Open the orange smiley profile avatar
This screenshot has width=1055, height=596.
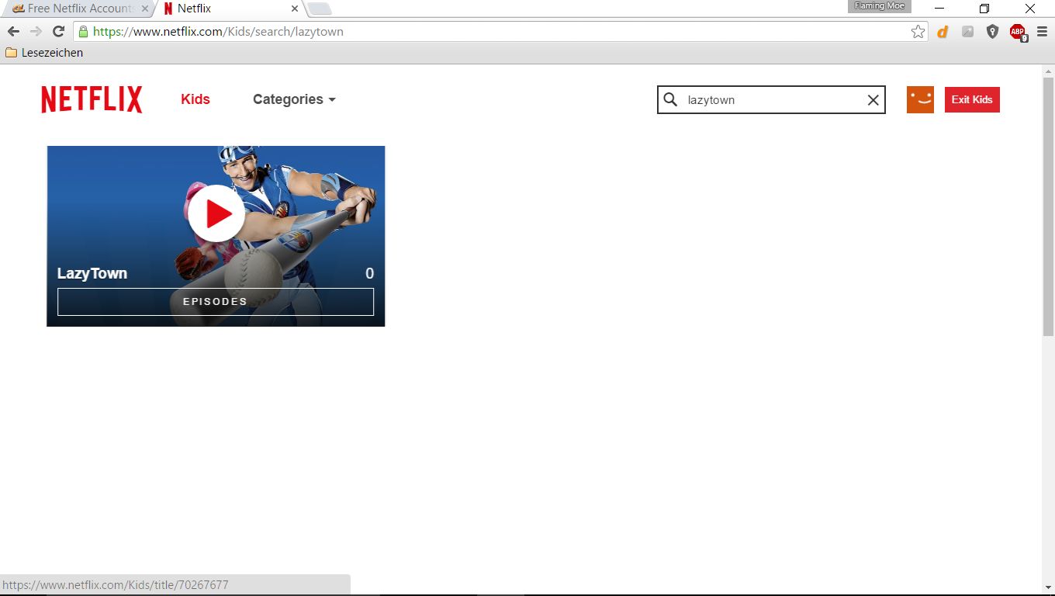pos(920,99)
